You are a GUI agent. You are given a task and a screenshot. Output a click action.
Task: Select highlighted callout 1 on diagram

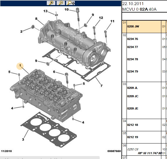pyautogui.click(x=20, y=66)
